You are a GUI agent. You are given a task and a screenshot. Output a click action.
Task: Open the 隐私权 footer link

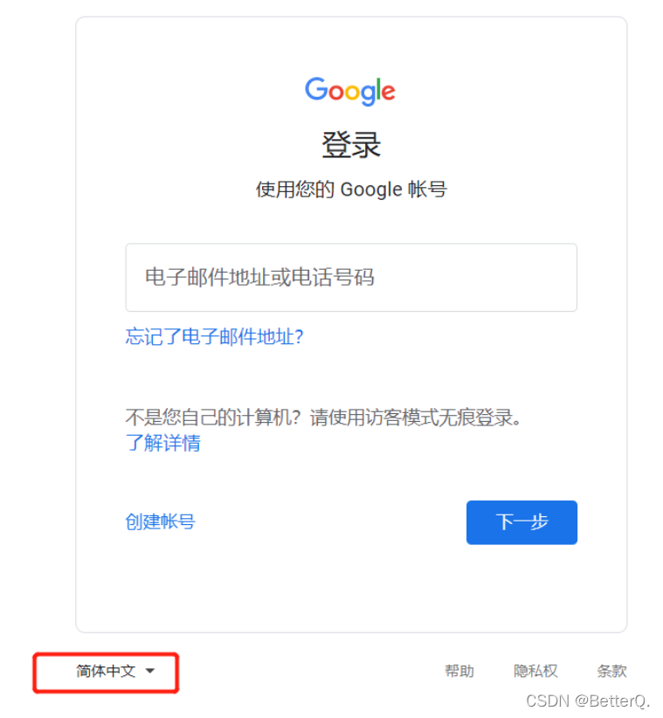pos(535,672)
